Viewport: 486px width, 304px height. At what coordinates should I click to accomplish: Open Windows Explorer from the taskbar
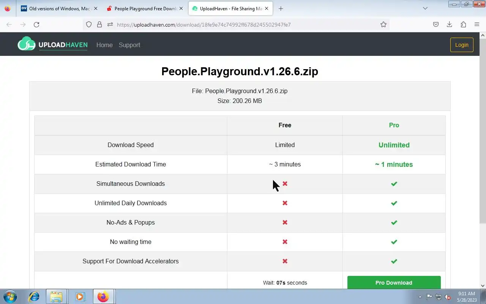[56, 296]
